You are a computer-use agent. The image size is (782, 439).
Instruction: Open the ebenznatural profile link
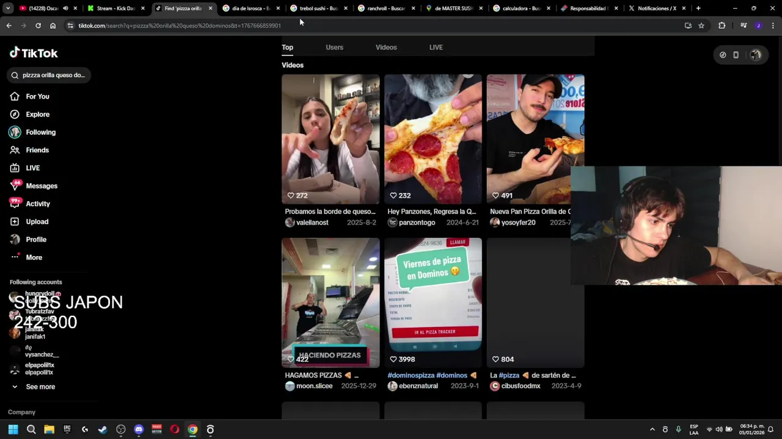pos(418,386)
